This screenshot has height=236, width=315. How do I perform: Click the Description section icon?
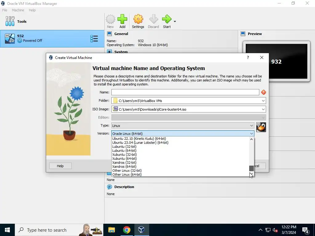(x=110, y=187)
